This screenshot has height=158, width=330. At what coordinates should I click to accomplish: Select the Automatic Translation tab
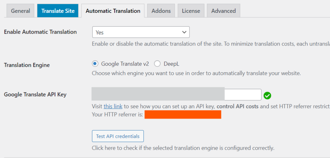click(x=113, y=11)
